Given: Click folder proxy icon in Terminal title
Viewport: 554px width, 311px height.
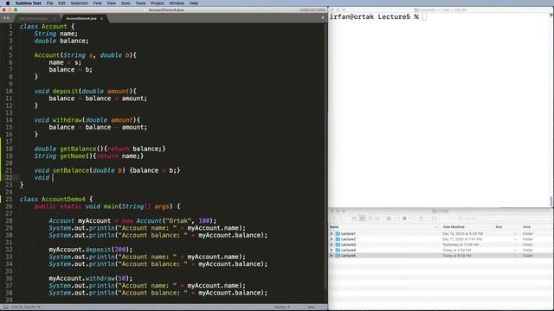Looking at the screenshot, I should [x=416, y=10].
